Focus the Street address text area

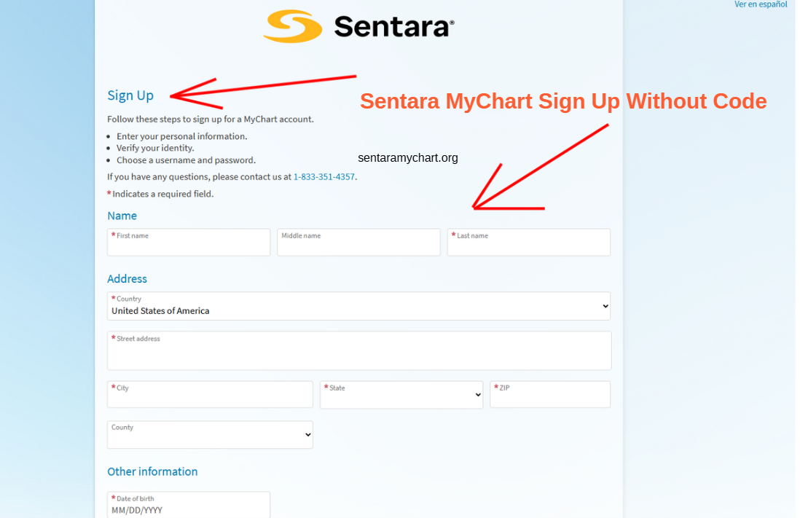point(359,350)
